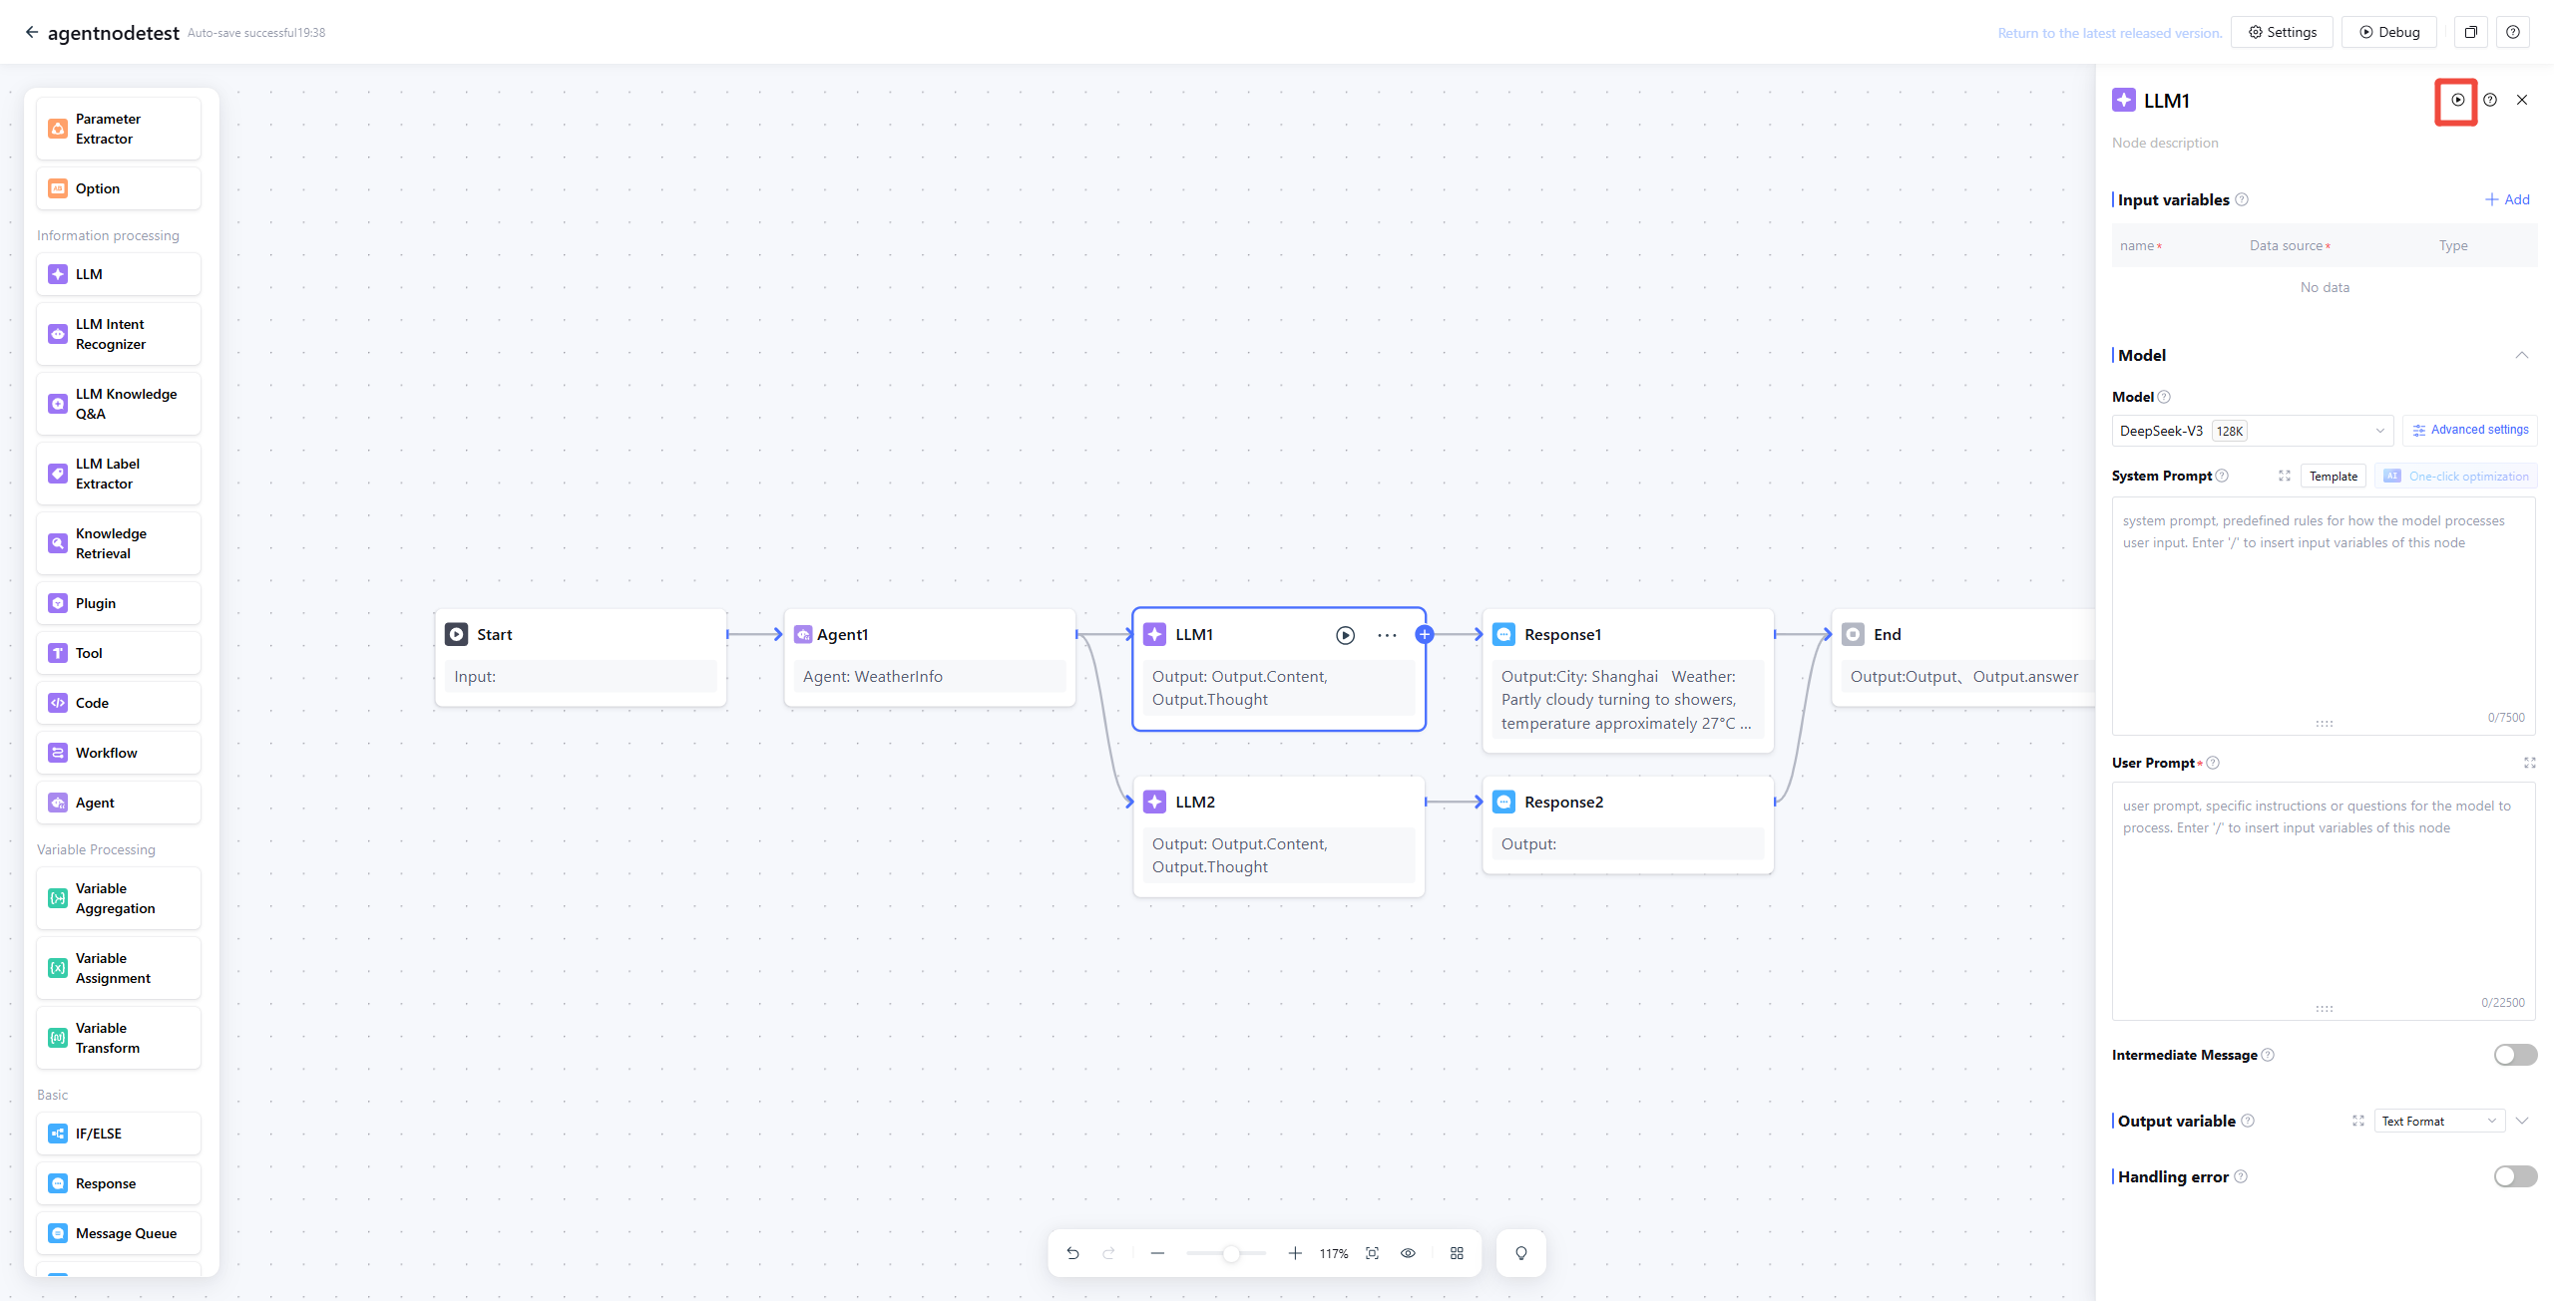
Task: Select the Variable Aggregation node item
Action: [119, 898]
